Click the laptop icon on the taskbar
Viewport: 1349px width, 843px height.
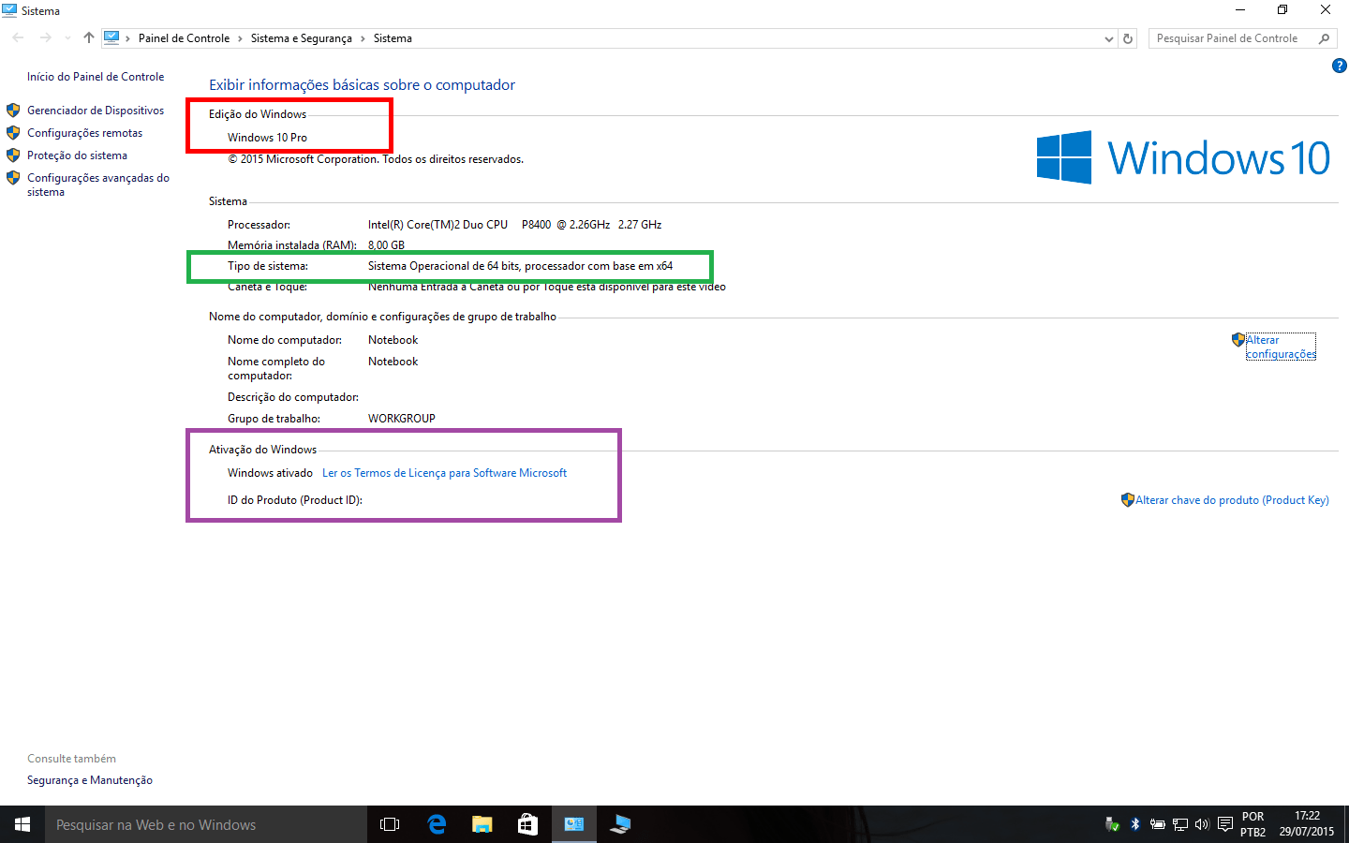click(x=619, y=824)
